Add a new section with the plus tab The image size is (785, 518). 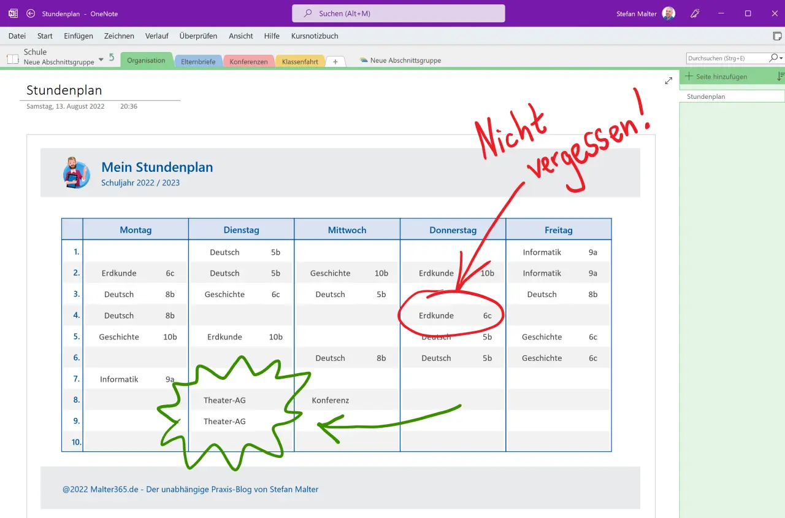coord(335,61)
